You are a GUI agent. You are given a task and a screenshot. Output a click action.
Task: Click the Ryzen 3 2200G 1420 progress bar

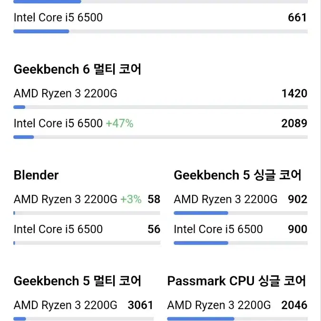[161, 107]
